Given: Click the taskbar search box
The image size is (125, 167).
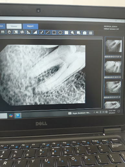Looking at the screenshot, I should [x=4, y=116].
